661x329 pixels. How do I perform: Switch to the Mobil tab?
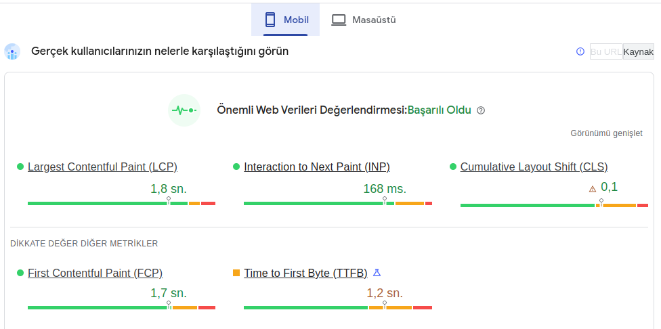(x=285, y=20)
